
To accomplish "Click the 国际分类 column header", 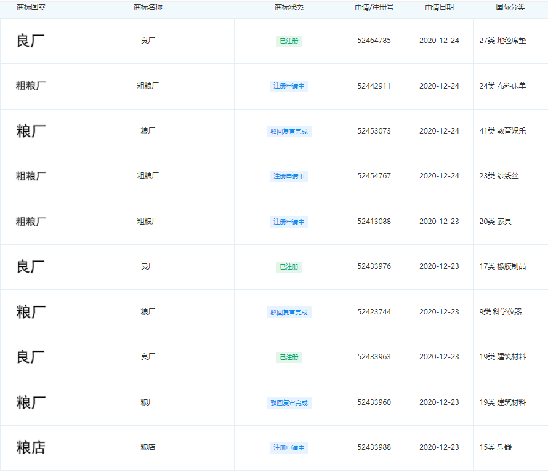I will [x=510, y=7].
